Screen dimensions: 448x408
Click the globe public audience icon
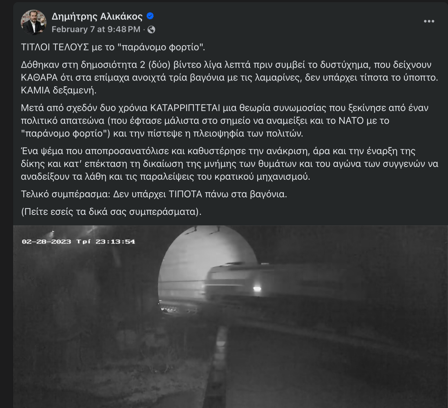151,29
